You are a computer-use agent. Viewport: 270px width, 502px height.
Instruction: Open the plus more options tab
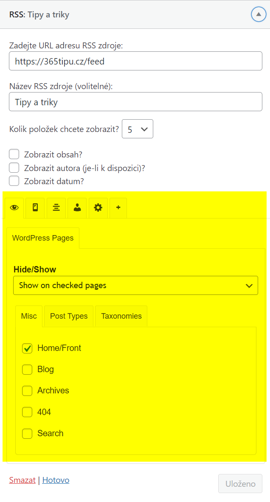point(118,208)
